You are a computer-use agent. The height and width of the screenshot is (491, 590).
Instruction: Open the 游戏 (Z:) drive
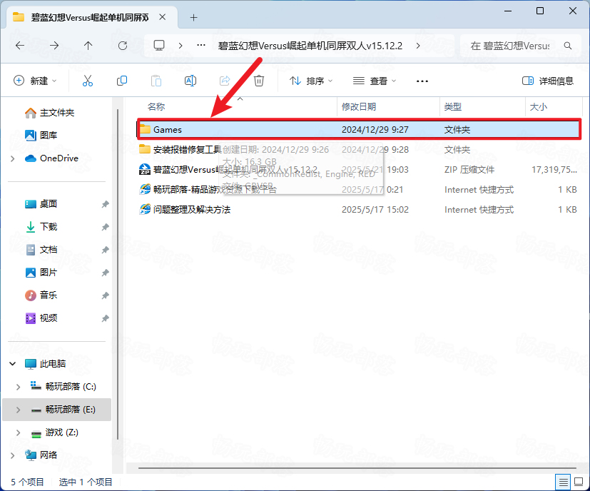54,432
